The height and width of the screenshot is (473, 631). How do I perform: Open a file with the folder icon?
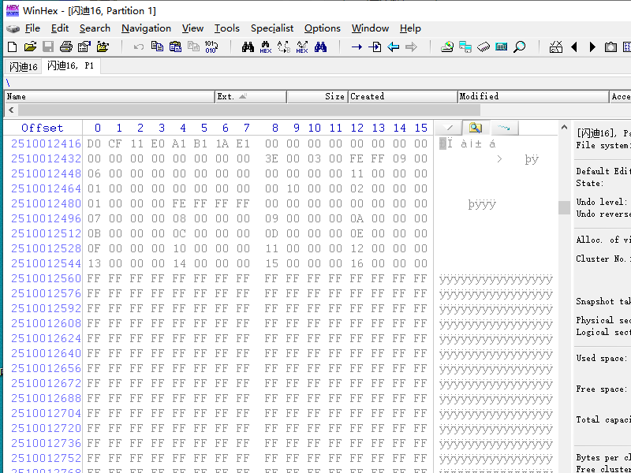coord(30,47)
